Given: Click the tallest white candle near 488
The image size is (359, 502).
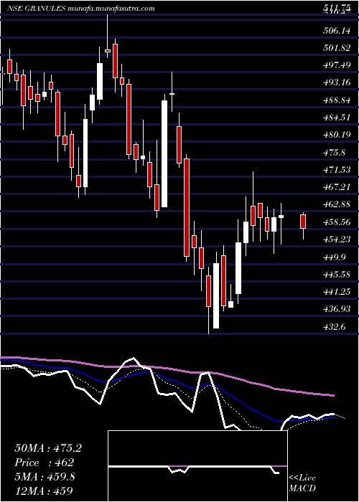Looking at the screenshot, I should [164, 153].
